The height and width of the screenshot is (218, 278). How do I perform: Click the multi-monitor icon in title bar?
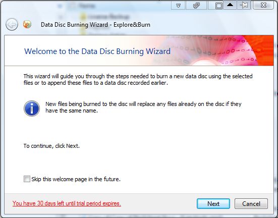click(x=196, y=6)
